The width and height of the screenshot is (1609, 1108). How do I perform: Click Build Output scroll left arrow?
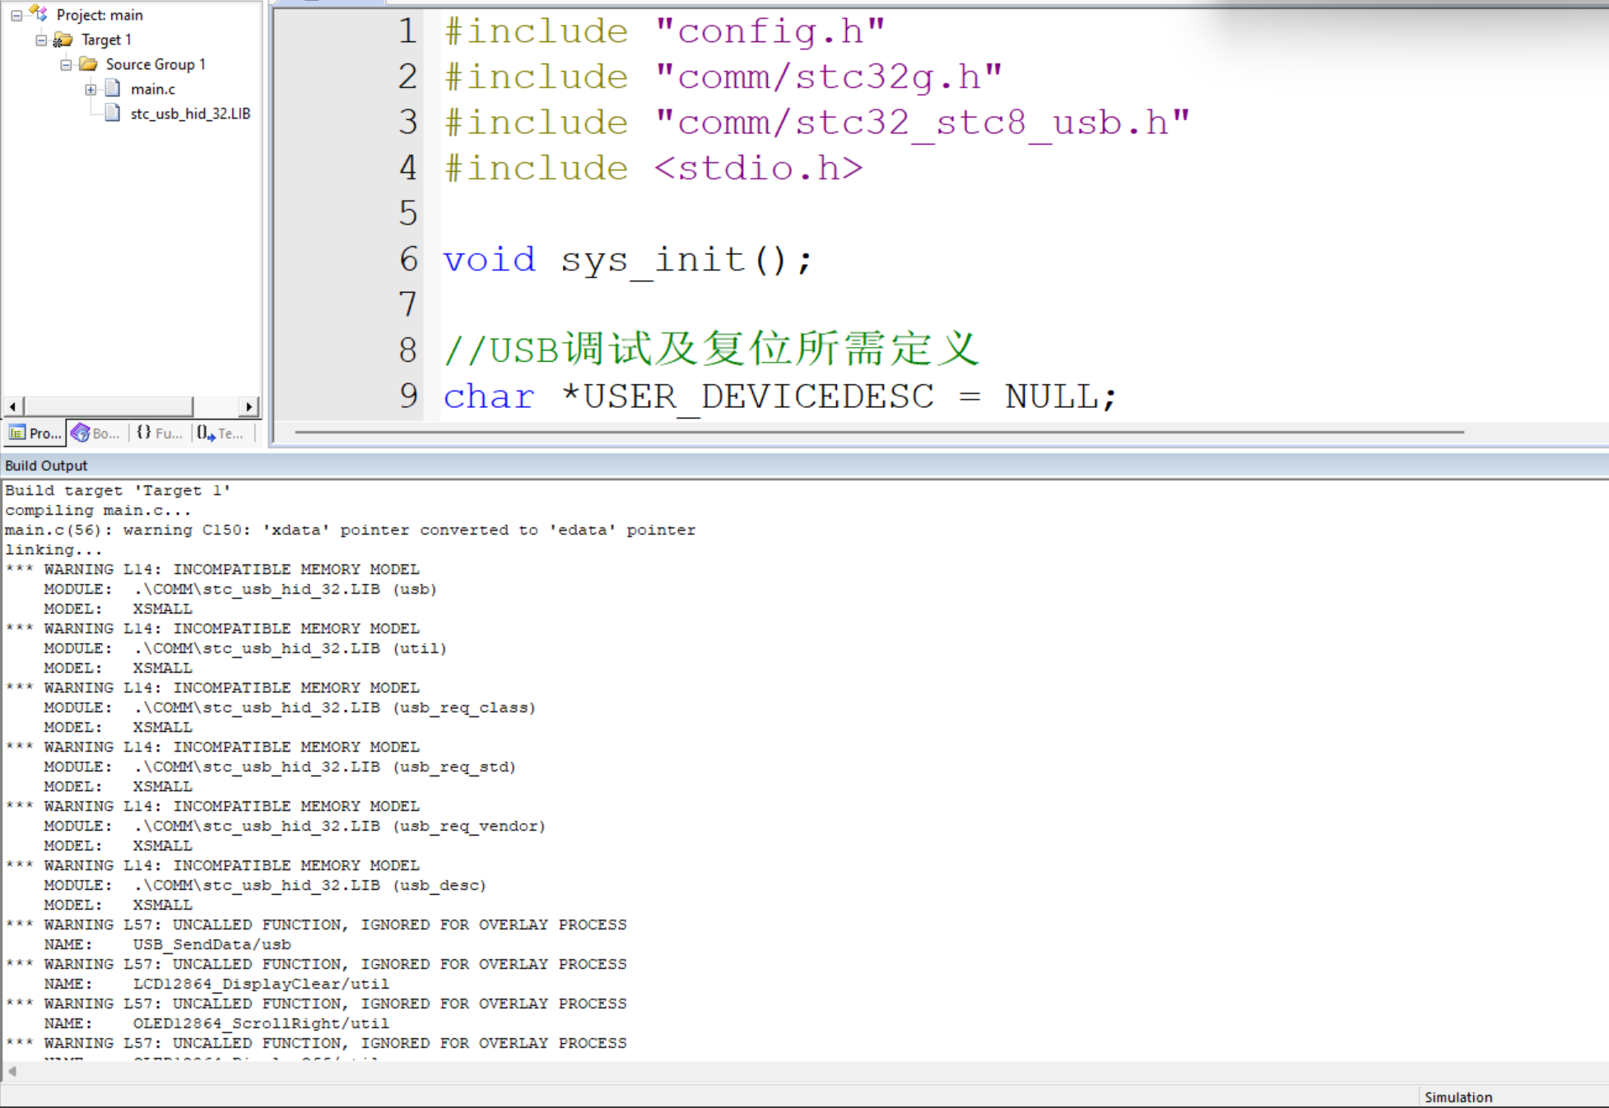(12, 1071)
